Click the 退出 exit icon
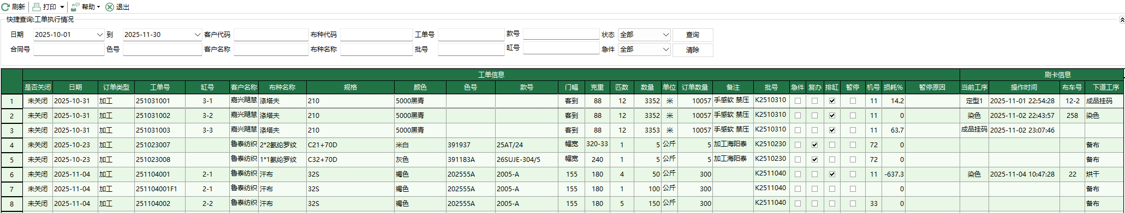The image size is (1125, 213). (110, 7)
